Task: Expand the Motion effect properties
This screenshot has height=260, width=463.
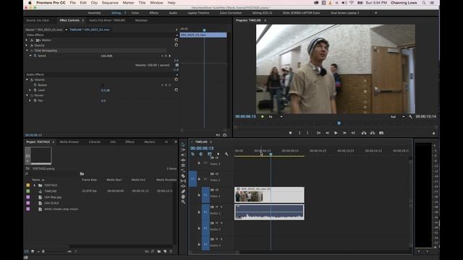Action: [x=27, y=40]
